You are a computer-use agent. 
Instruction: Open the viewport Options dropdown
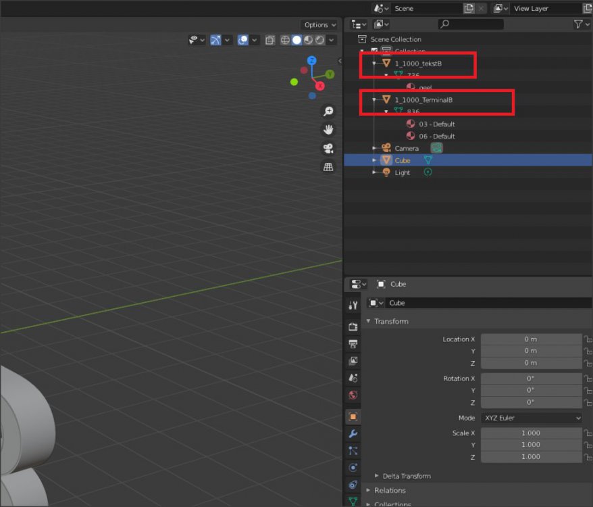click(x=319, y=25)
